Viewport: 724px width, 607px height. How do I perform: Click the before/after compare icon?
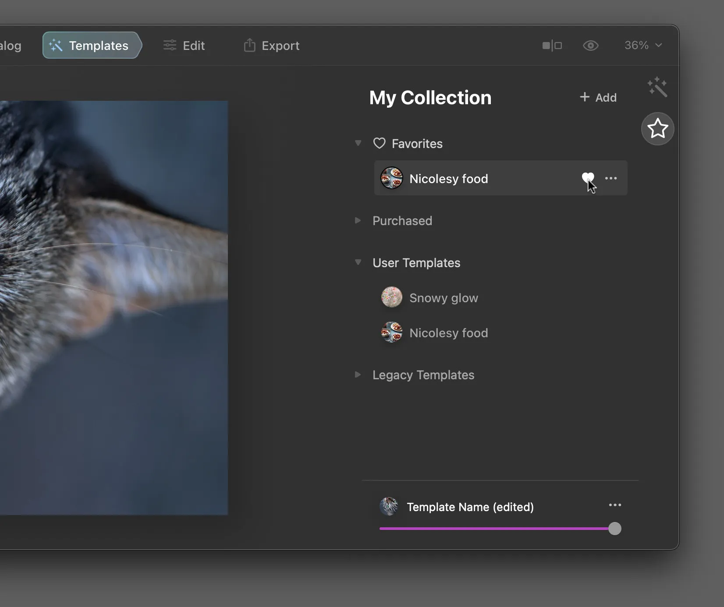(552, 46)
